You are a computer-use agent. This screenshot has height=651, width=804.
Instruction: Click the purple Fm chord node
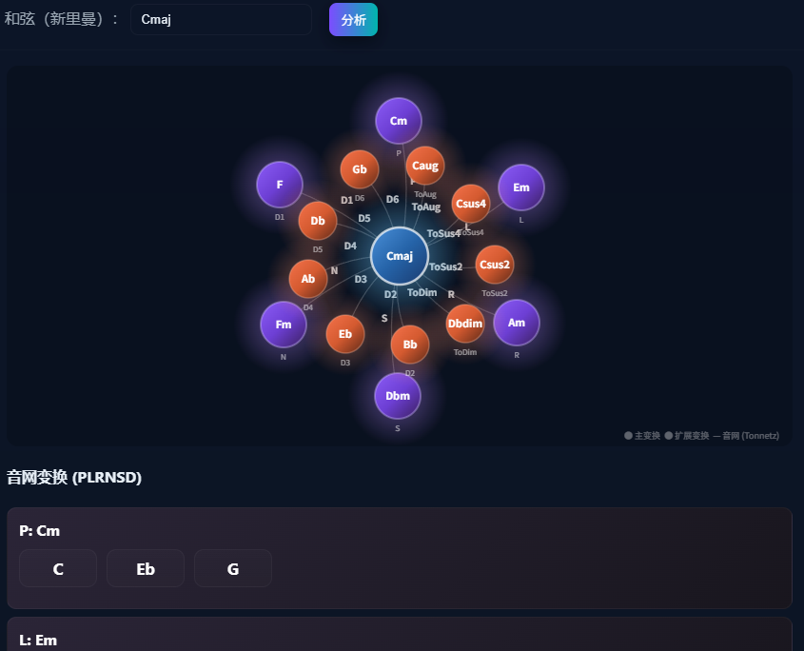284,325
